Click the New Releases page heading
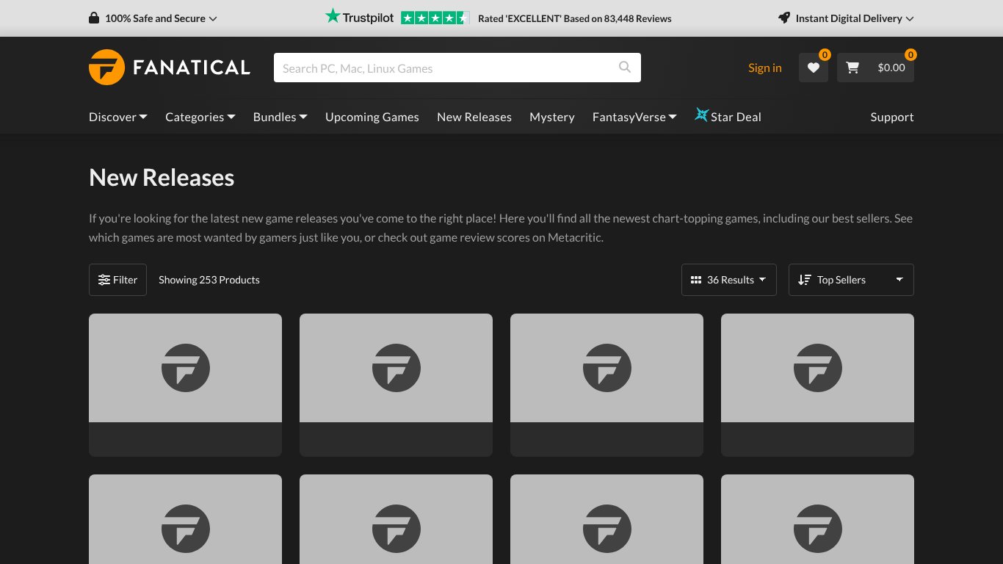Viewport: 1003px width, 564px height. pos(162,178)
